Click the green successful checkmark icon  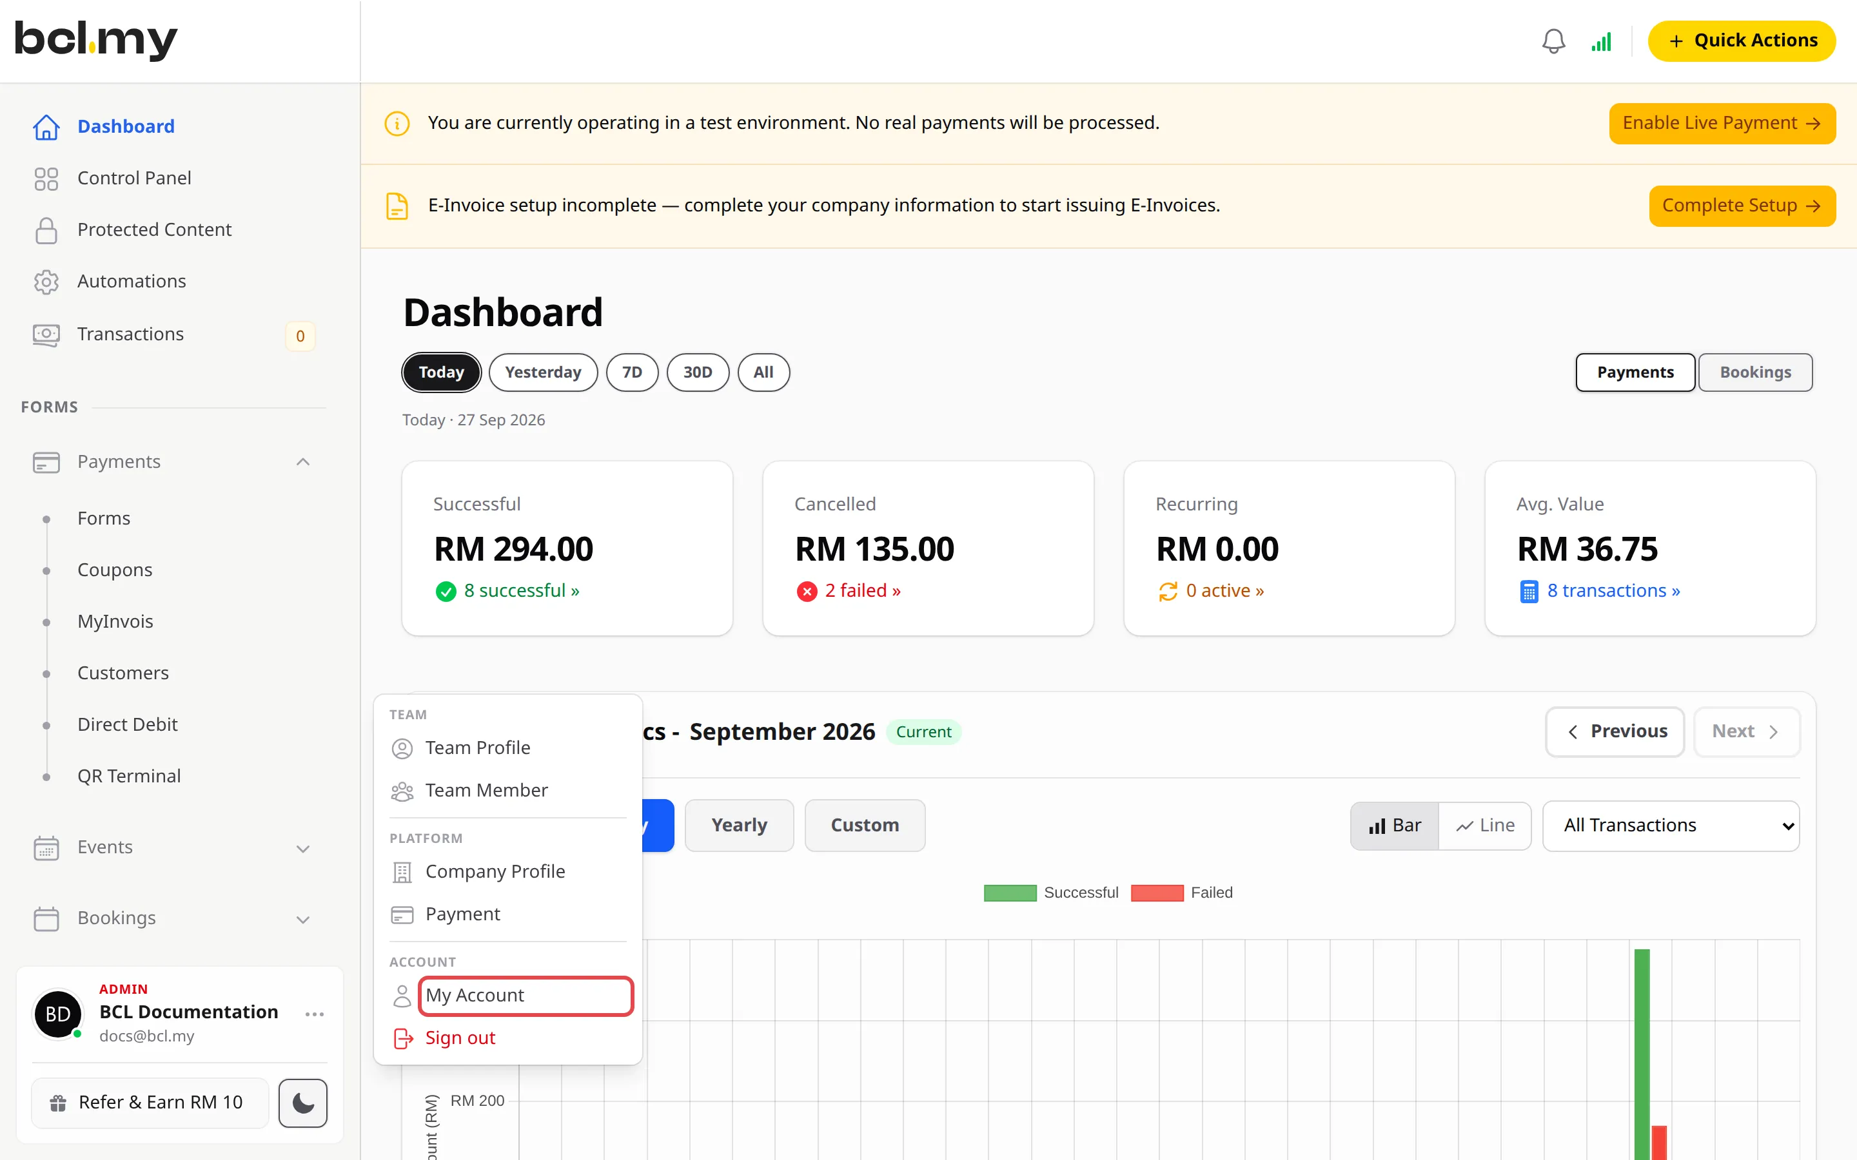coord(446,592)
